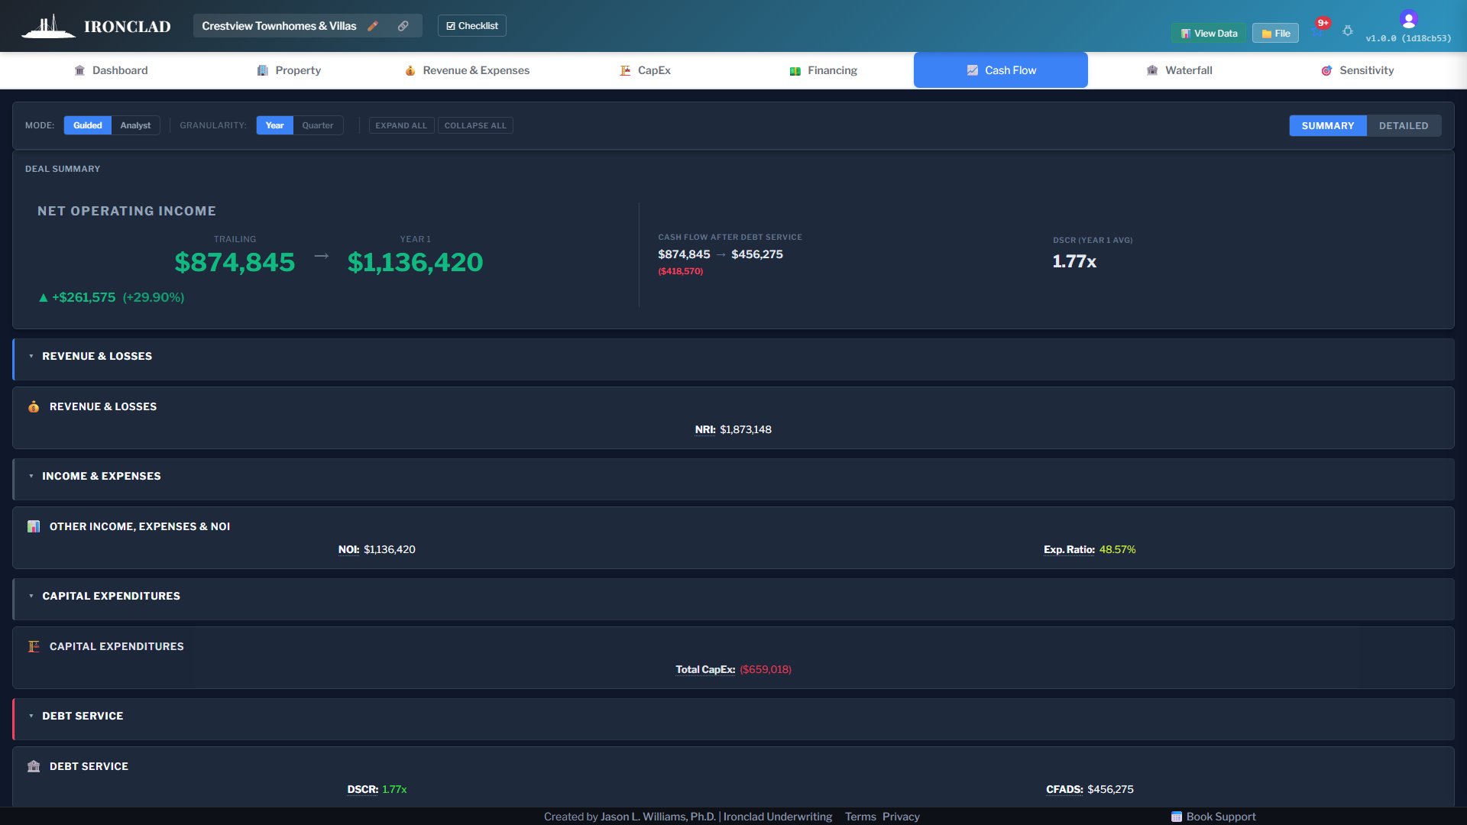Select the Cash Flow tab
Image resolution: width=1467 pixels, height=825 pixels.
coord(1001,70)
